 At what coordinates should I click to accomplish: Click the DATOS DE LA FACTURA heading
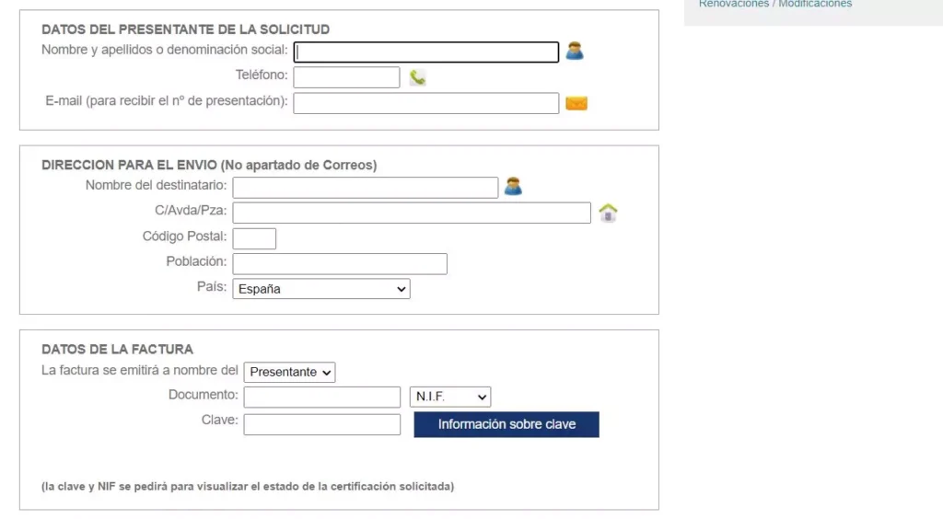tap(117, 350)
